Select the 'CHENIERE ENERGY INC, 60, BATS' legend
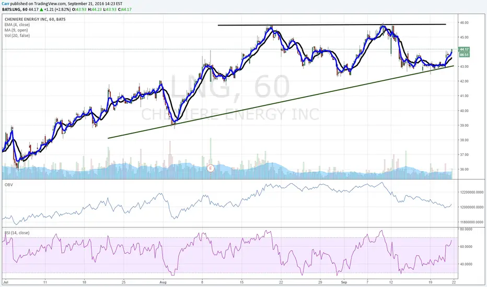The height and width of the screenshot is (287, 487). coord(35,19)
